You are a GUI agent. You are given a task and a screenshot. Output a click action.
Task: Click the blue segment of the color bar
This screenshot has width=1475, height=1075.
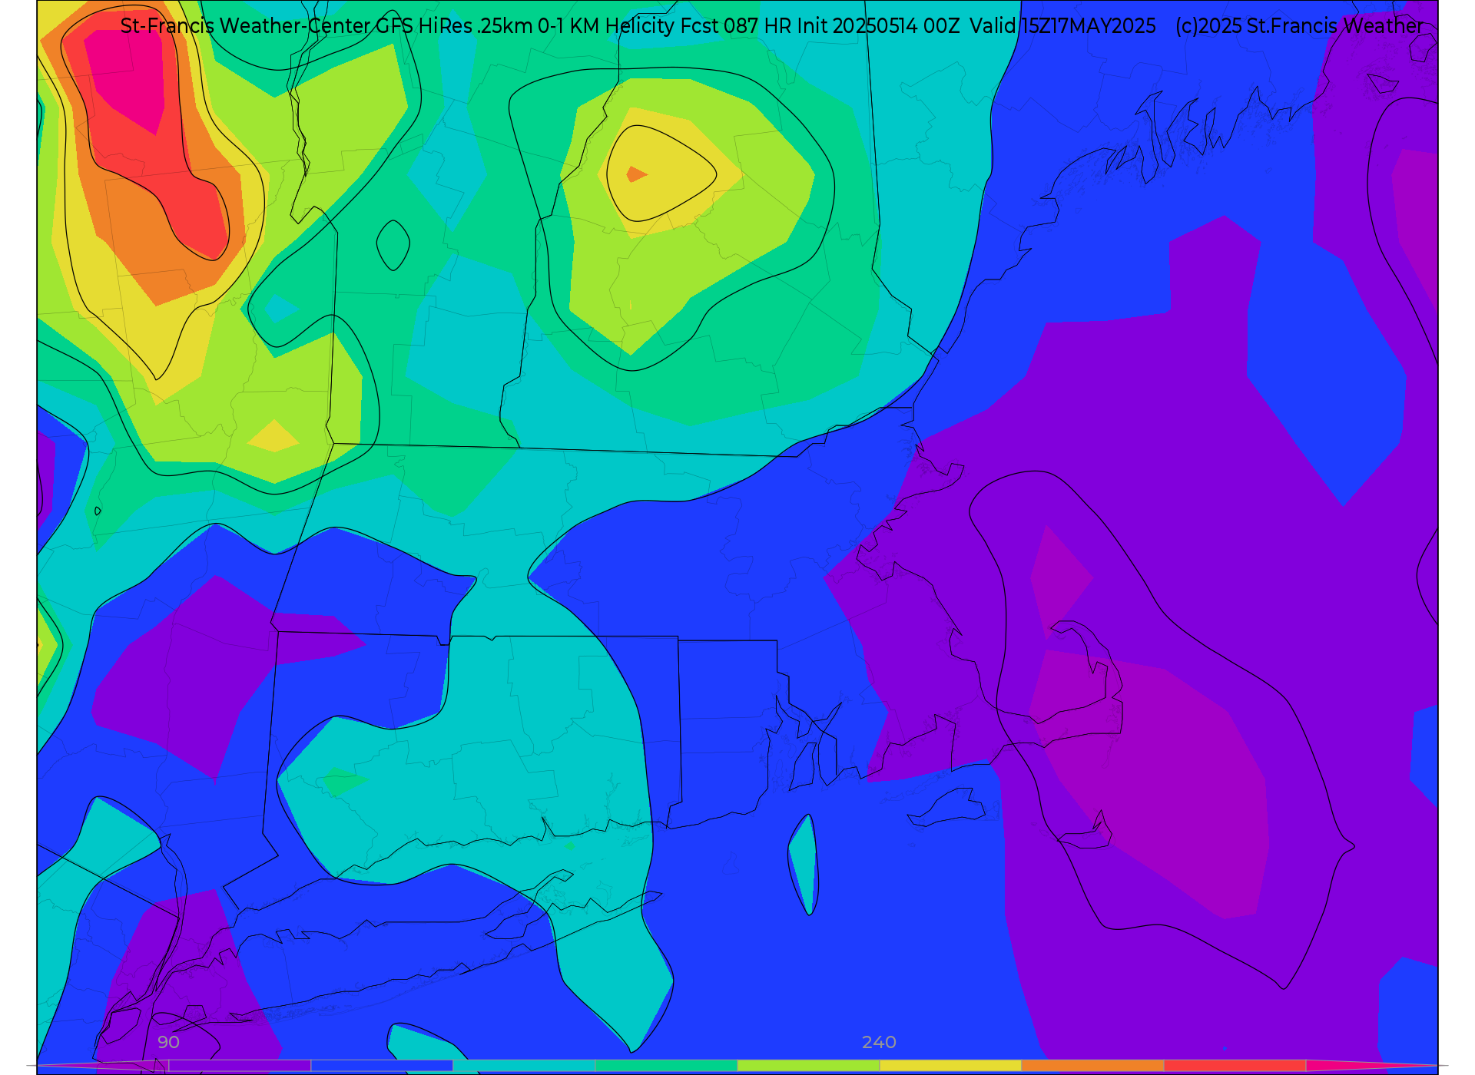click(x=382, y=1065)
